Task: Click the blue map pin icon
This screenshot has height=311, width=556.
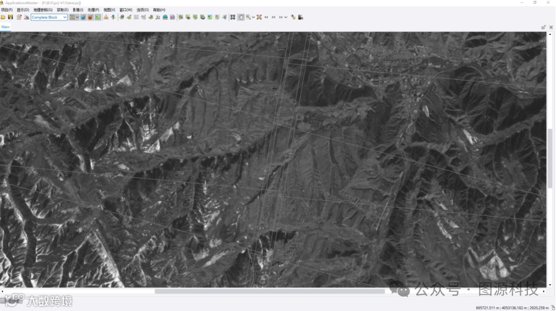Action: [x=113, y=17]
